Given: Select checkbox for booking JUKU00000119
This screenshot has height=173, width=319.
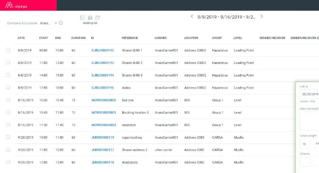Looking at the screenshot, I should click(8, 137).
